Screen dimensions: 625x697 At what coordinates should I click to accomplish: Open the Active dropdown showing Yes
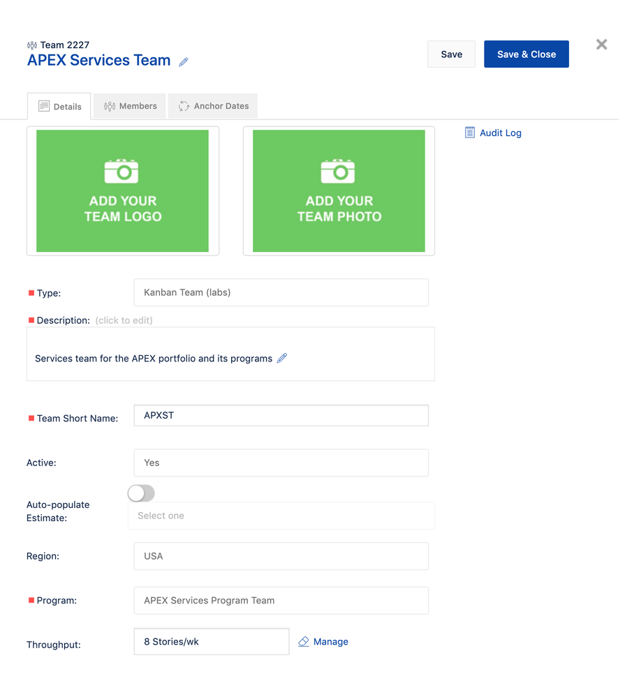[281, 463]
